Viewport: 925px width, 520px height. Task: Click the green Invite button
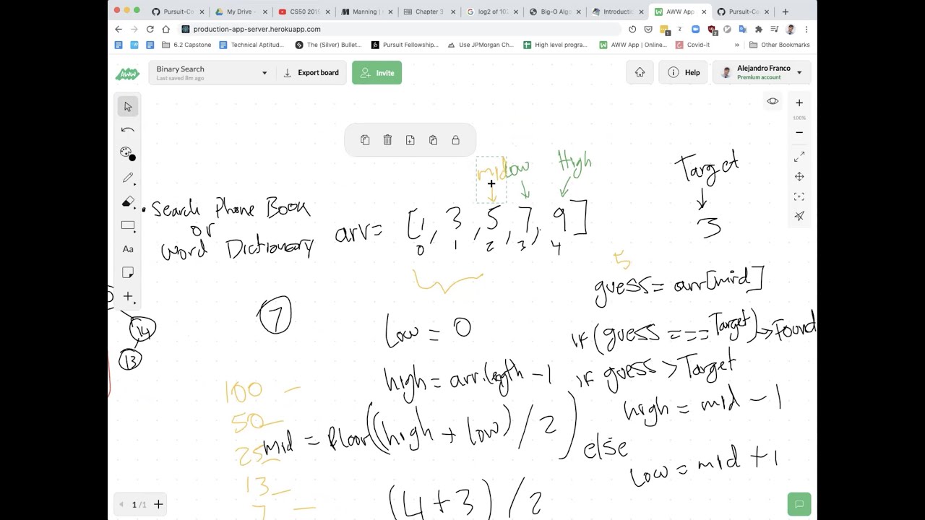(377, 73)
